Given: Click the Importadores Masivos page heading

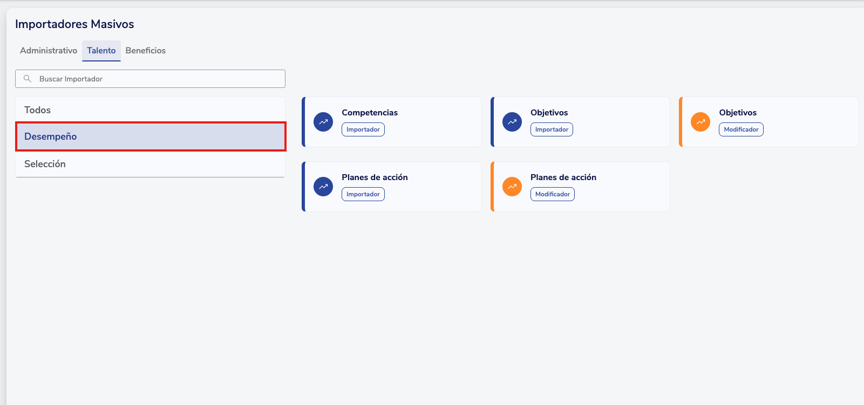Looking at the screenshot, I should (74, 24).
